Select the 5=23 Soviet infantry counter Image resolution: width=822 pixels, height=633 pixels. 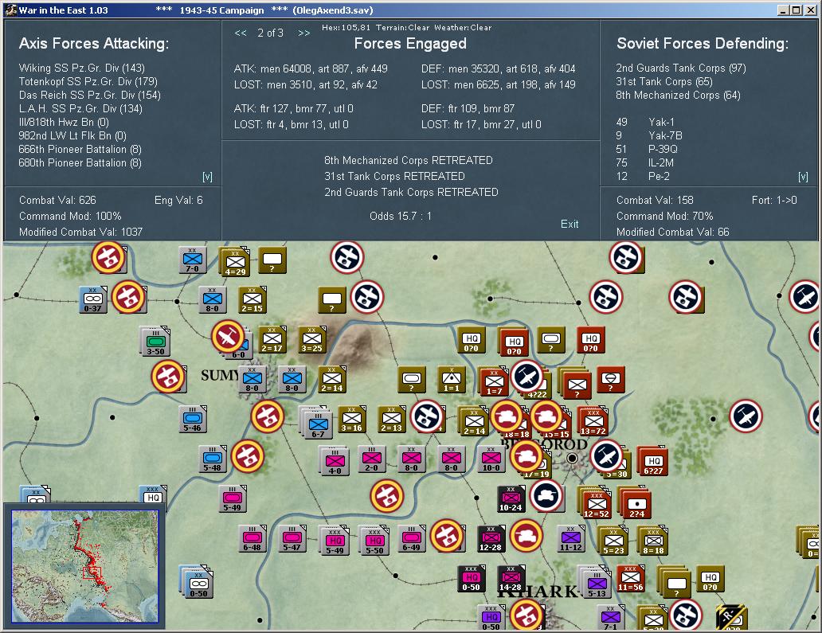coord(614,541)
